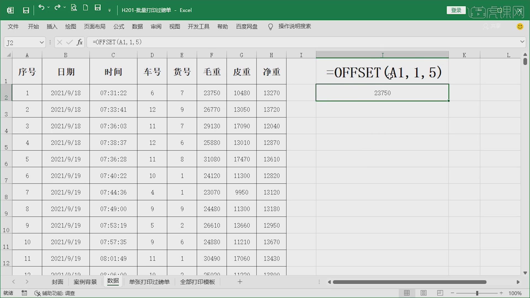The image size is (530, 298).
Task: Click the macro recording status bar icon
Action: tap(24, 293)
